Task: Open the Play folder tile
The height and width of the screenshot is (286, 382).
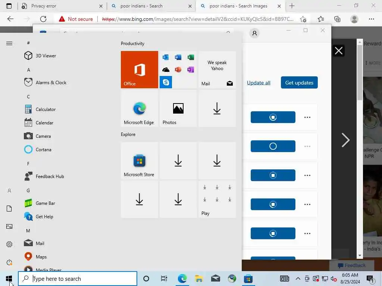Action: [217, 200]
